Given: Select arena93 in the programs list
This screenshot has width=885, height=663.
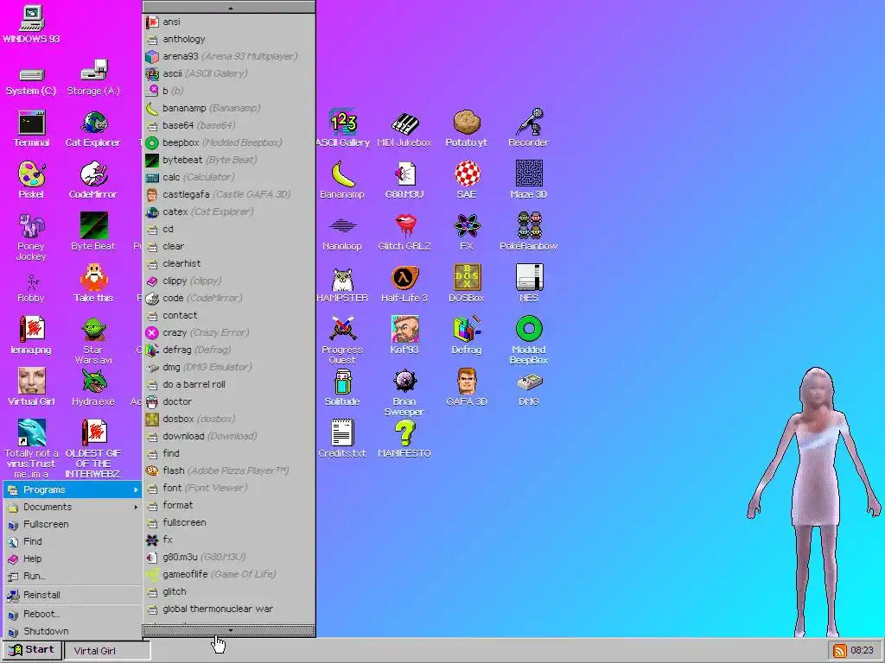Looking at the screenshot, I should pos(228,56).
